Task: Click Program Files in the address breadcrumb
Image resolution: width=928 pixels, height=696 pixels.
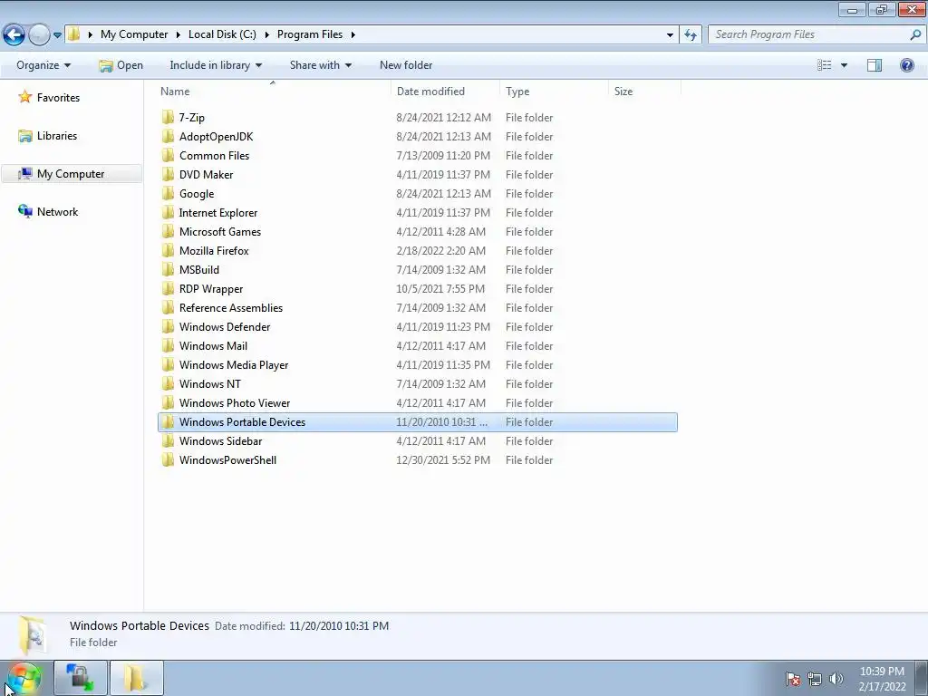Action: click(x=310, y=34)
